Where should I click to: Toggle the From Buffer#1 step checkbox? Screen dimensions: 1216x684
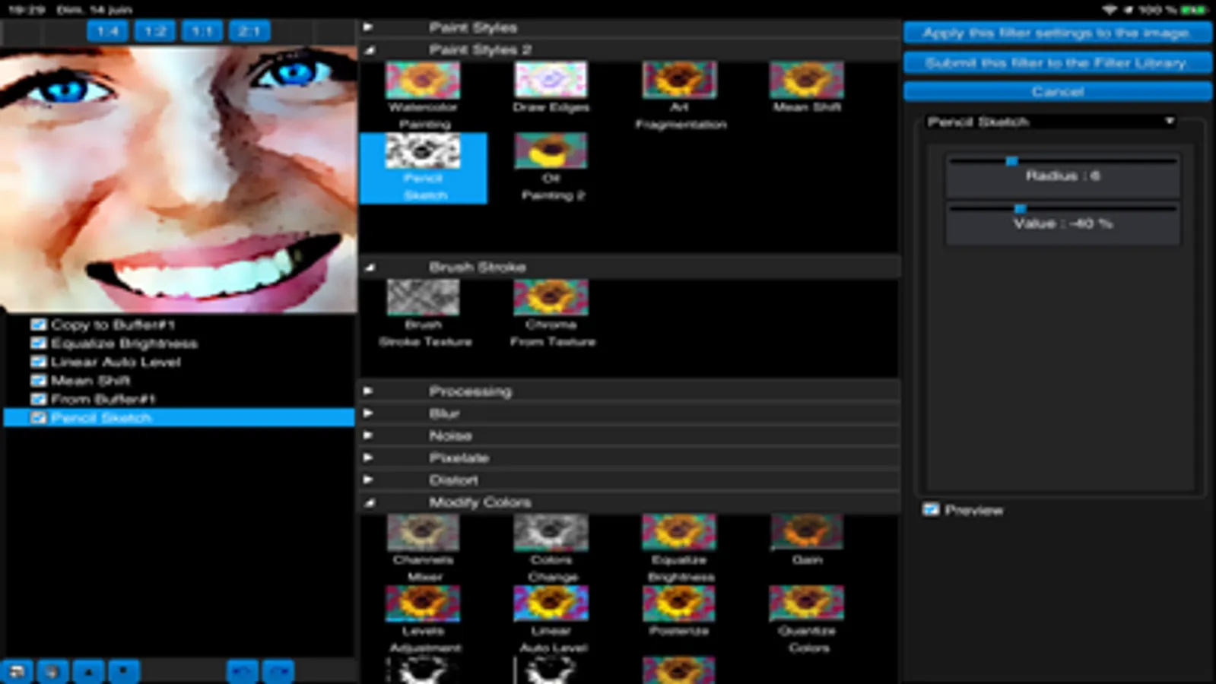pyautogui.click(x=38, y=399)
